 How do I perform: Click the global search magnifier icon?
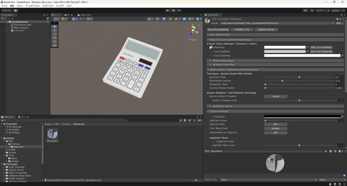tap(312, 10)
